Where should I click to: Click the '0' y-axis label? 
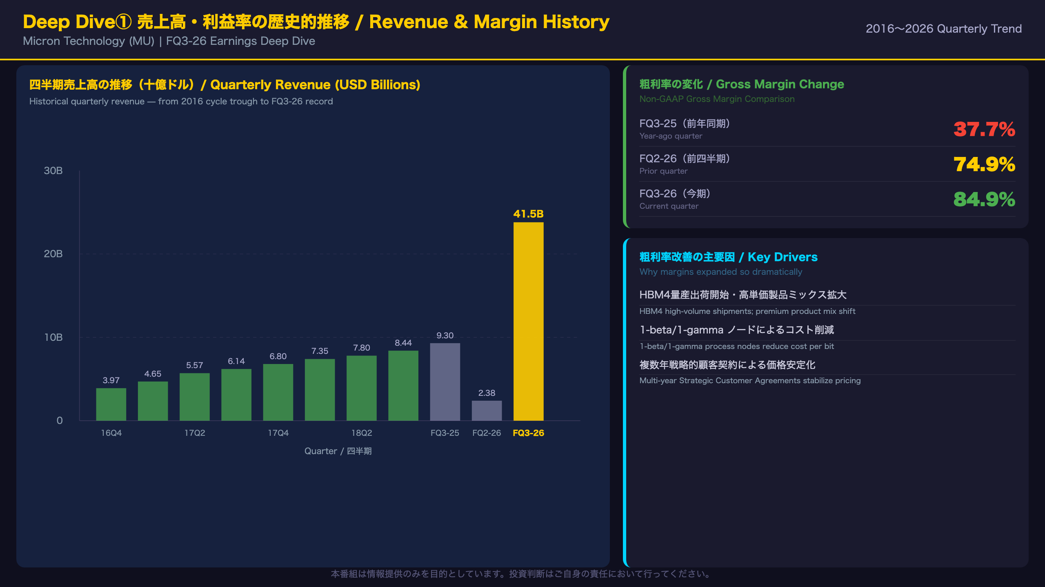pyautogui.click(x=60, y=420)
